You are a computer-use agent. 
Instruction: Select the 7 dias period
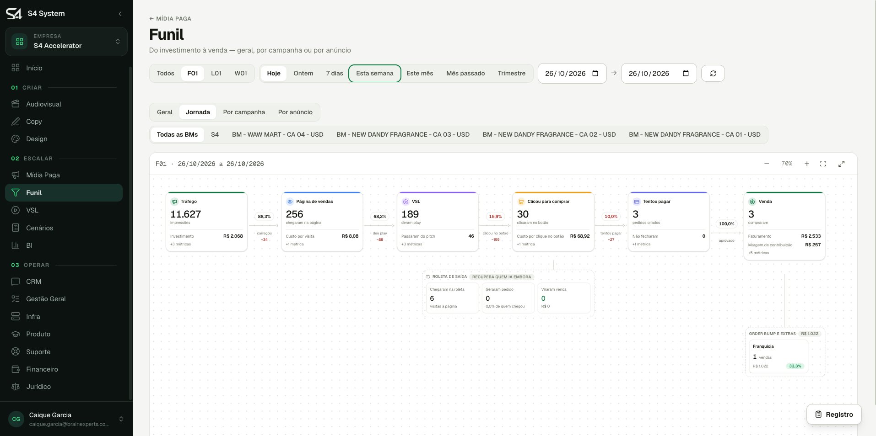[x=335, y=73]
